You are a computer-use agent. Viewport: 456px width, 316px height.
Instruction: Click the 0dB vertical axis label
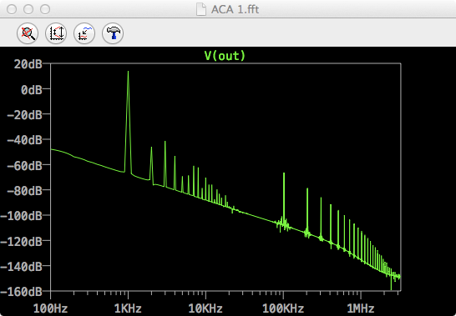(32, 89)
